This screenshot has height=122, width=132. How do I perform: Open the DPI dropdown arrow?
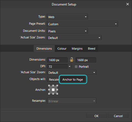point(70,66)
